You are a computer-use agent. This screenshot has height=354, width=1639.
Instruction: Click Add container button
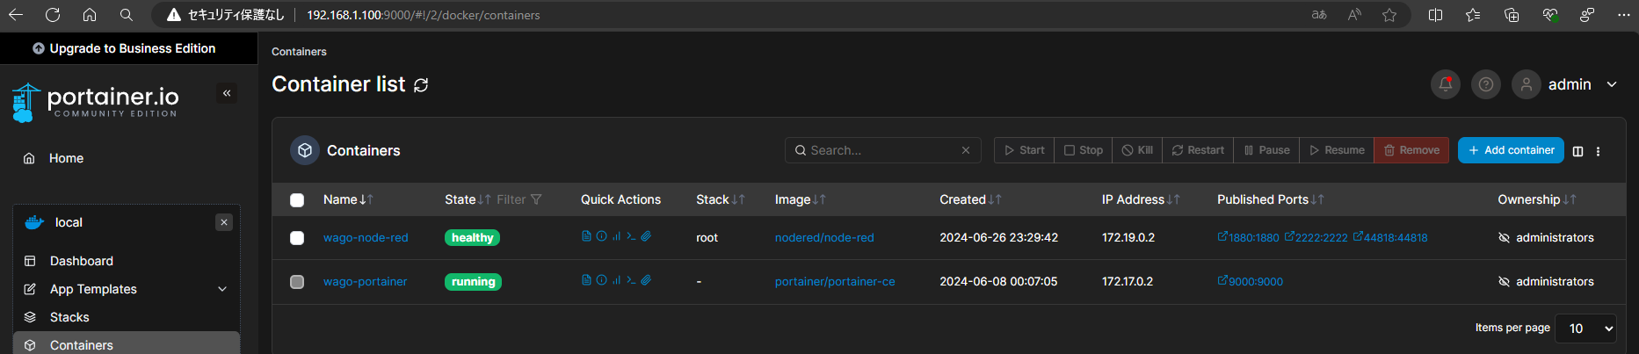click(1511, 150)
